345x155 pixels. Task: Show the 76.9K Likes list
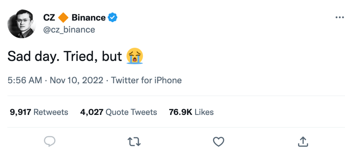click(191, 112)
